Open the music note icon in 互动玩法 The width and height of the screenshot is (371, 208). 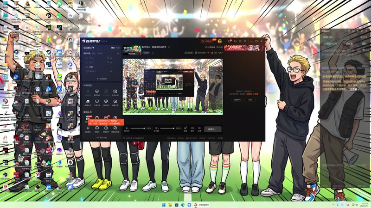coord(115,102)
